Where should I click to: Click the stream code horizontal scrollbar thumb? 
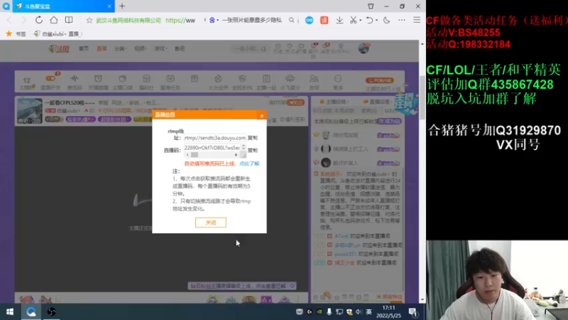pos(195,155)
